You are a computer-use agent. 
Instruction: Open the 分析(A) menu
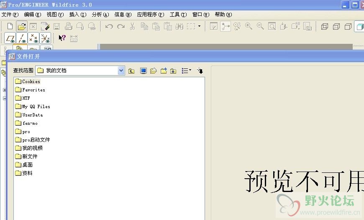tap(100, 15)
